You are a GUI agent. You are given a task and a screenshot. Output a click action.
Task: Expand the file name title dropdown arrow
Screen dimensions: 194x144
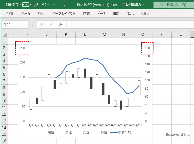(x=144, y=5)
